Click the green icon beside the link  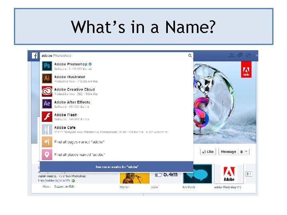coord(73,181)
